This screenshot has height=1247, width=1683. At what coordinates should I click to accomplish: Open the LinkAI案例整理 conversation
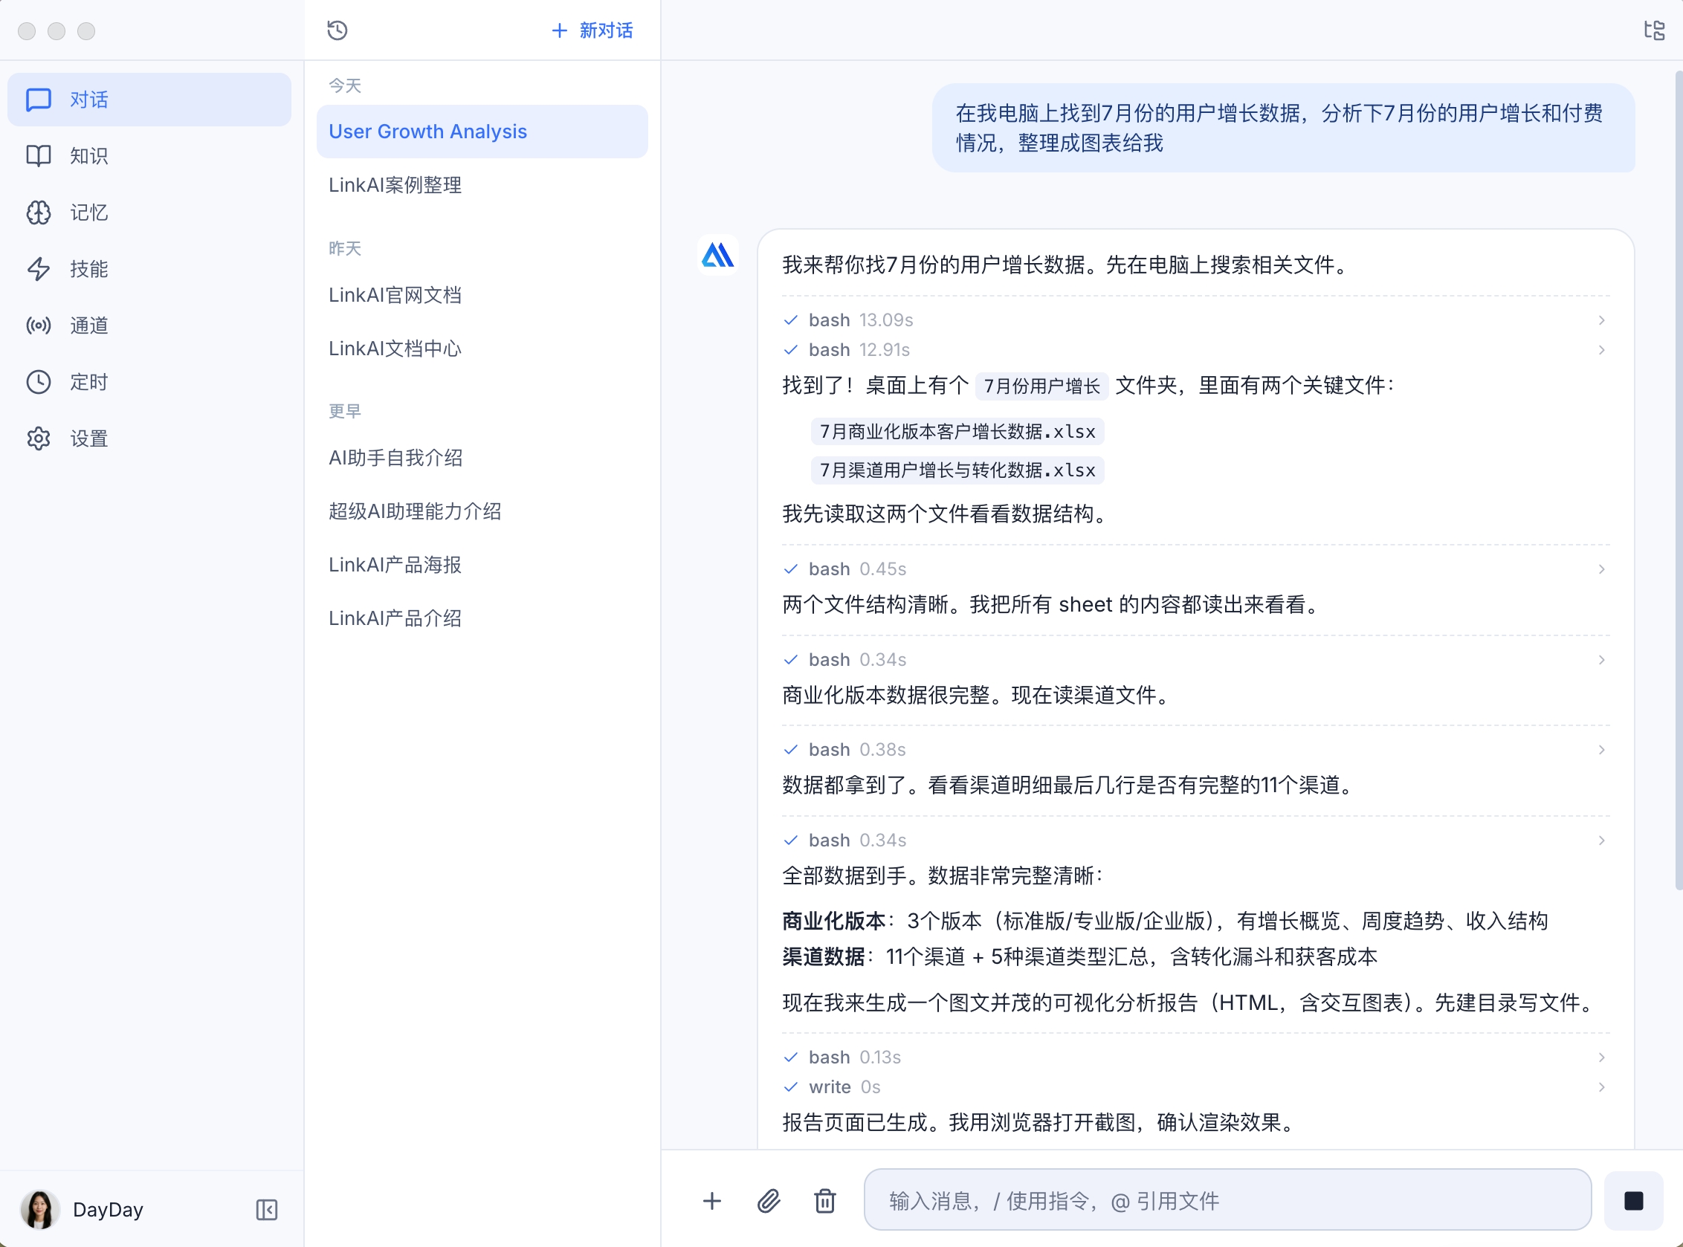(482, 185)
